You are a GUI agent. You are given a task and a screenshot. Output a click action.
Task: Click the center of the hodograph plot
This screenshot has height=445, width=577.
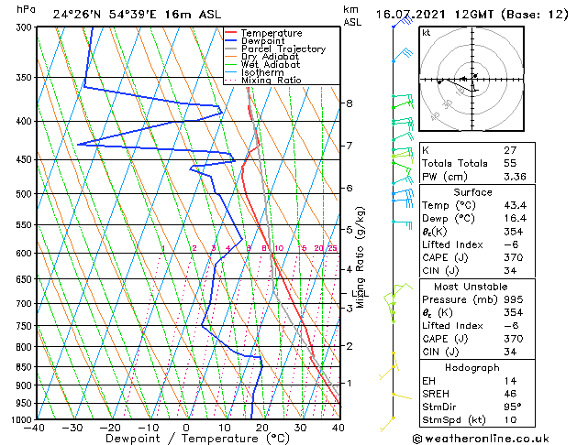point(472,80)
